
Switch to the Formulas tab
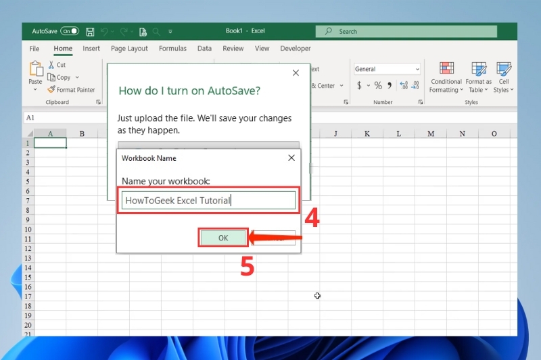coord(172,49)
